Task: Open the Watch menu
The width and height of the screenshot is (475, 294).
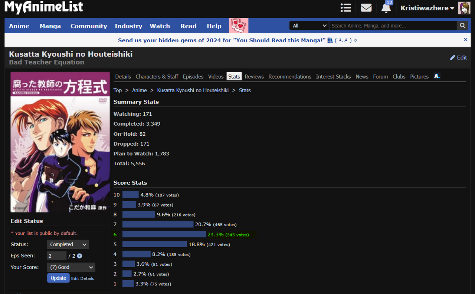Action: click(x=160, y=26)
